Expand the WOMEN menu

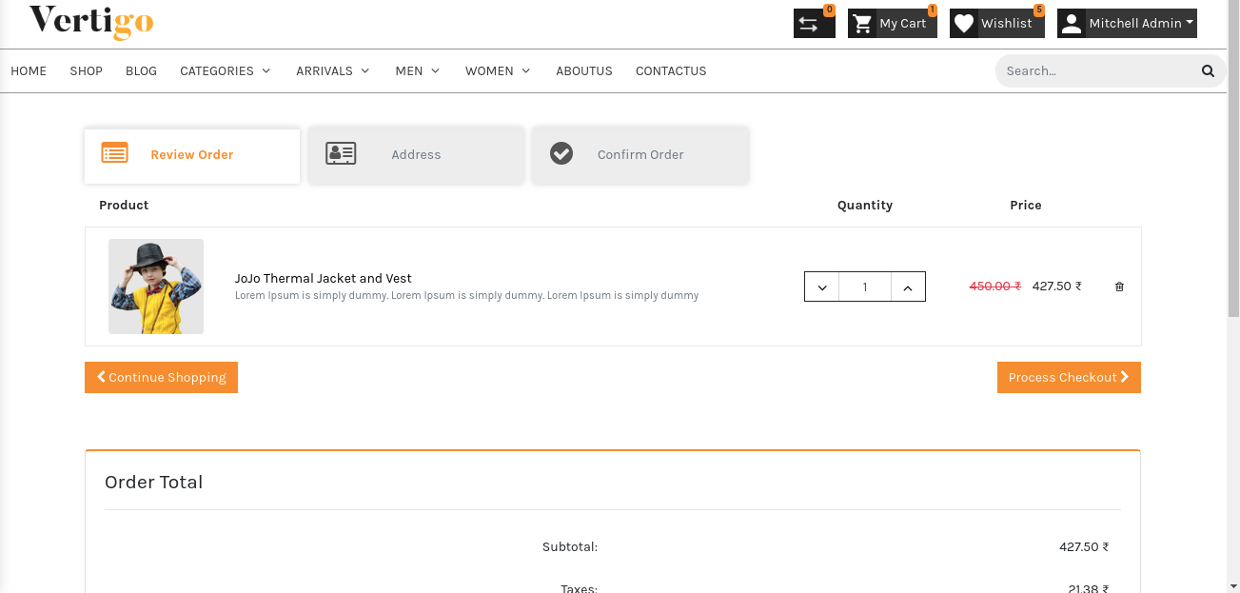tap(498, 70)
